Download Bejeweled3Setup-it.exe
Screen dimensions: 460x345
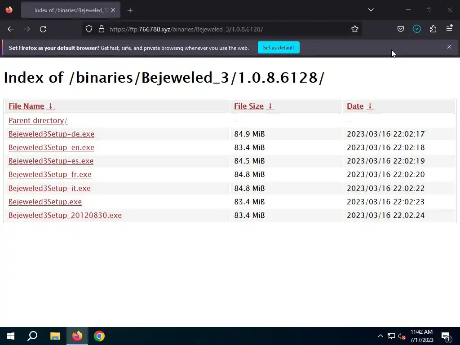tap(49, 188)
